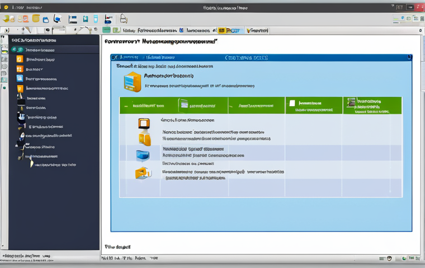
Task: Click the green bar icon in top-right toolbar
Action: click(396, 18)
